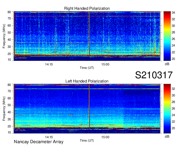Click the 34 value on top color bar
This screenshot has width=178, height=145.
(173, 13)
